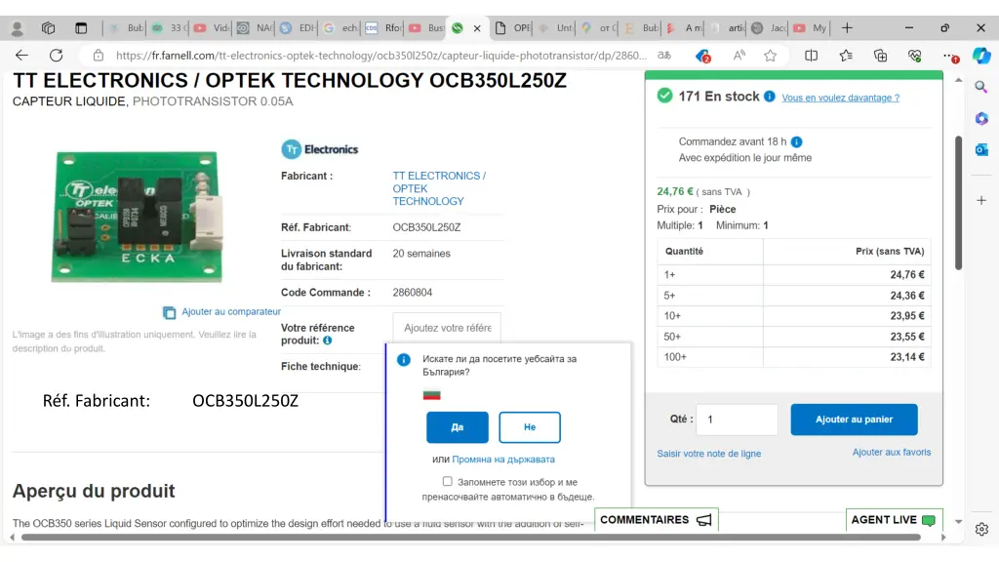This screenshot has width=999, height=562.
Task: Open a new browser tab with plus
Action: point(847,28)
